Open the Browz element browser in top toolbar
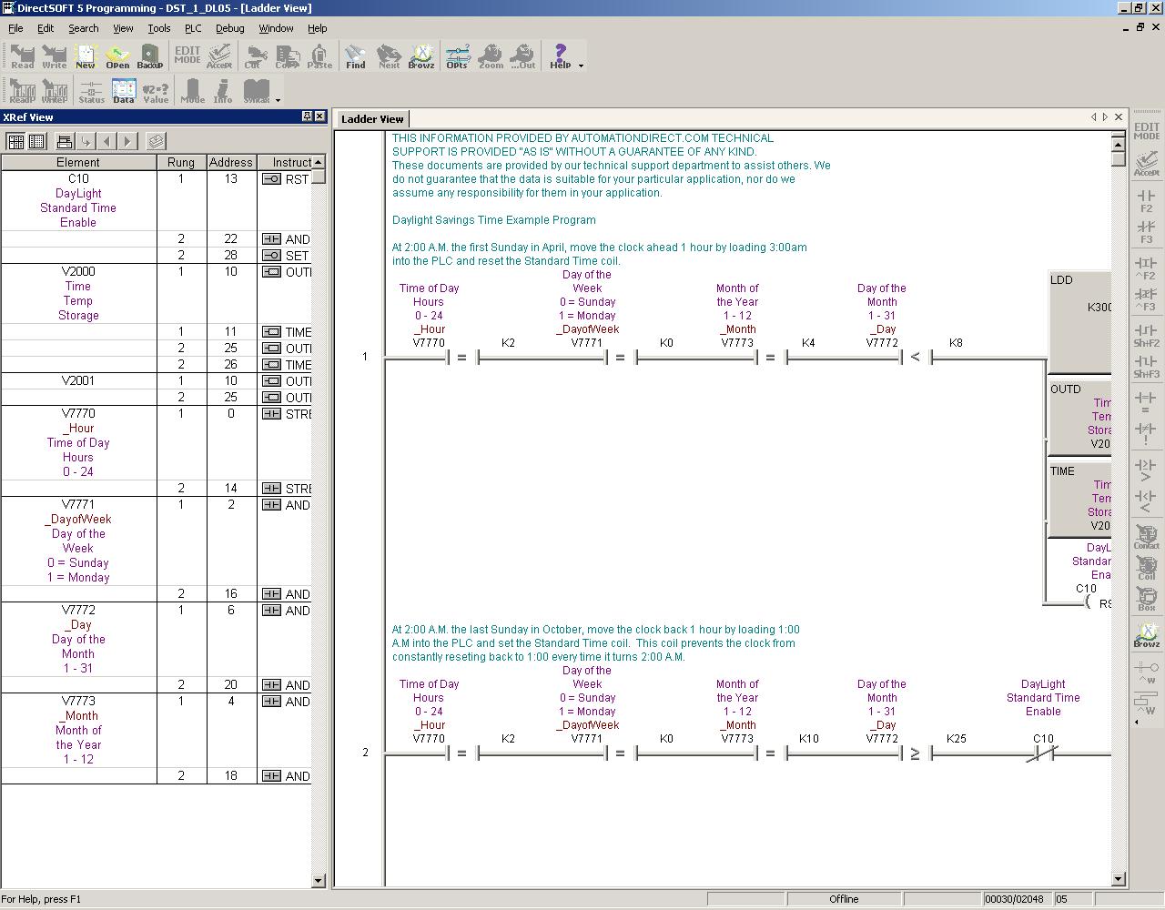Image resolution: width=1165 pixels, height=910 pixels. coord(421,56)
